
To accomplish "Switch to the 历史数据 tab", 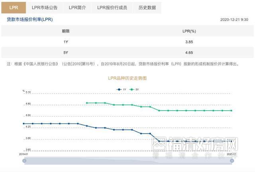I will pyautogui.click(x=147, y=8).
